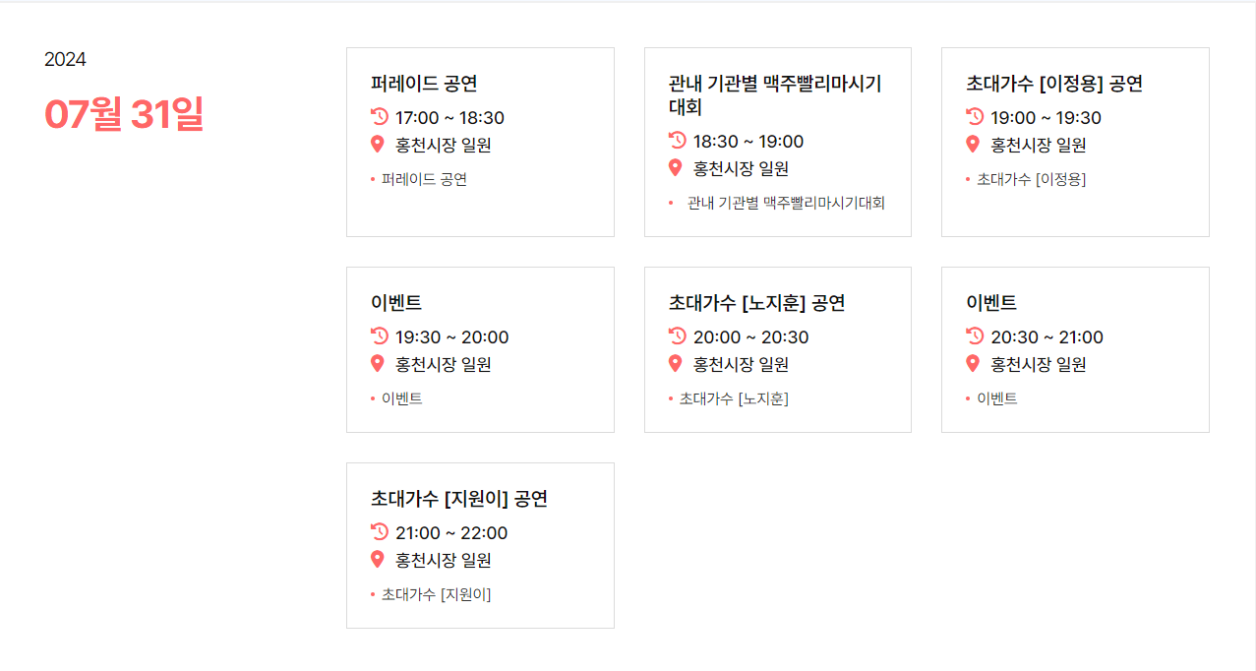
Task: Click the 관내 기관별 맥주빨리마시기대회 tag
Action: [x=787, y=203]
